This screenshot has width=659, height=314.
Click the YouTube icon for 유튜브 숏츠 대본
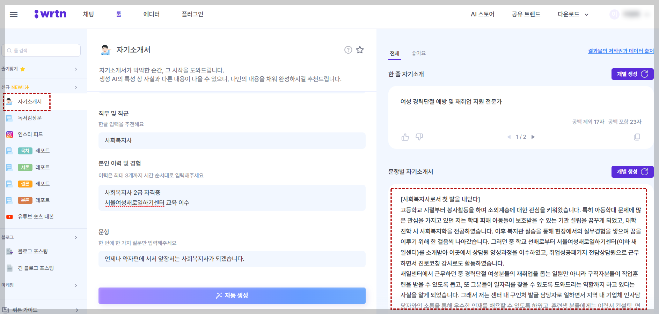(x=10, y=217)
